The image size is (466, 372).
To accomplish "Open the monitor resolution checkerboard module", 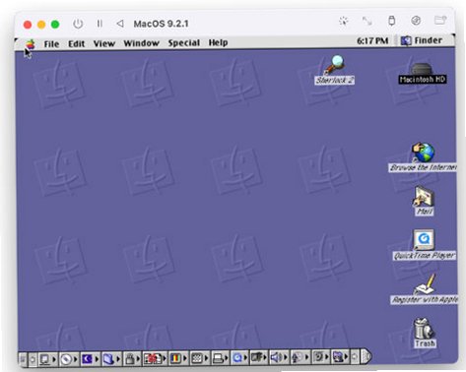I will 200,358.
